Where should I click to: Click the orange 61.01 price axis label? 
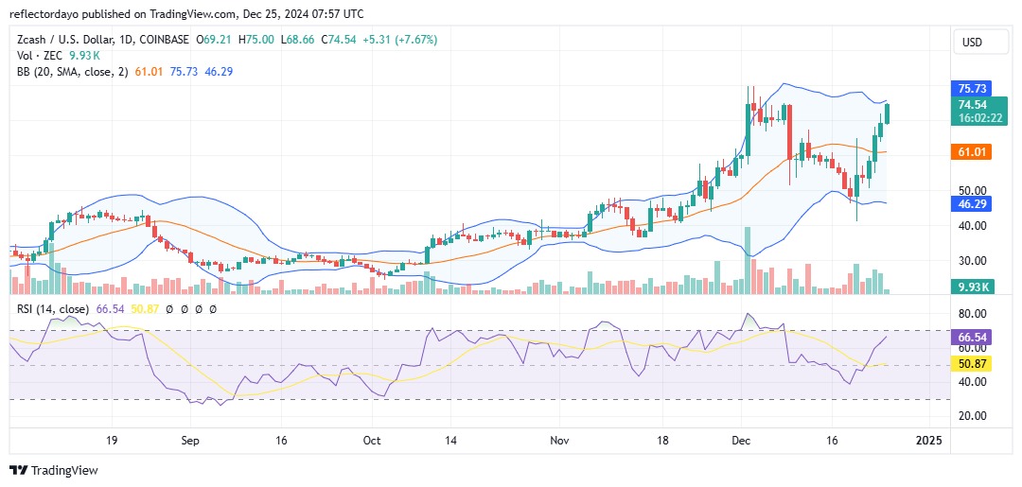pos(971,152)
